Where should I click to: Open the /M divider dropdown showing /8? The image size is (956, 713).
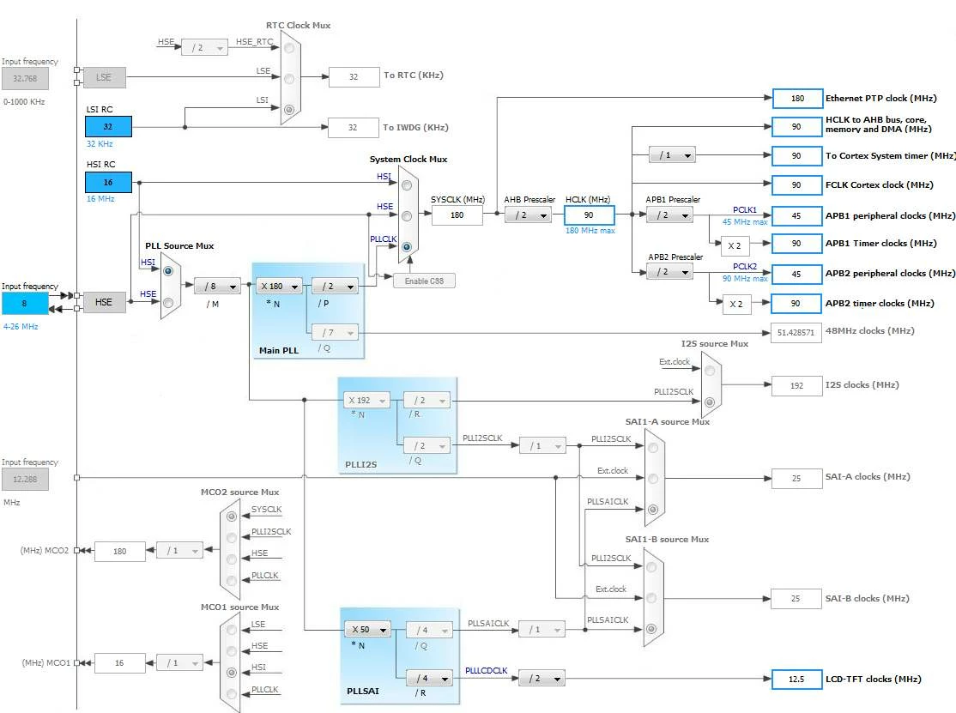[218, 286]
